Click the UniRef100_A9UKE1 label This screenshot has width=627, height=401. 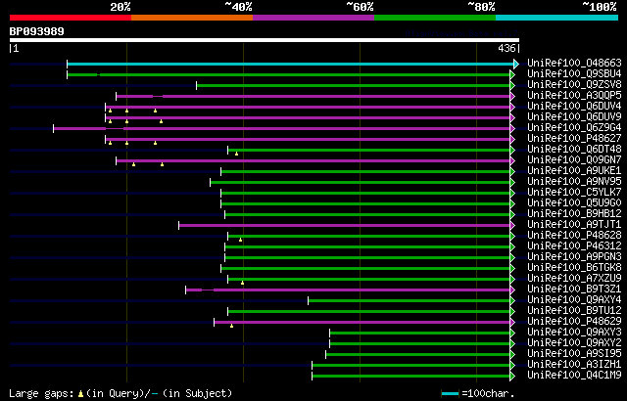574,171
